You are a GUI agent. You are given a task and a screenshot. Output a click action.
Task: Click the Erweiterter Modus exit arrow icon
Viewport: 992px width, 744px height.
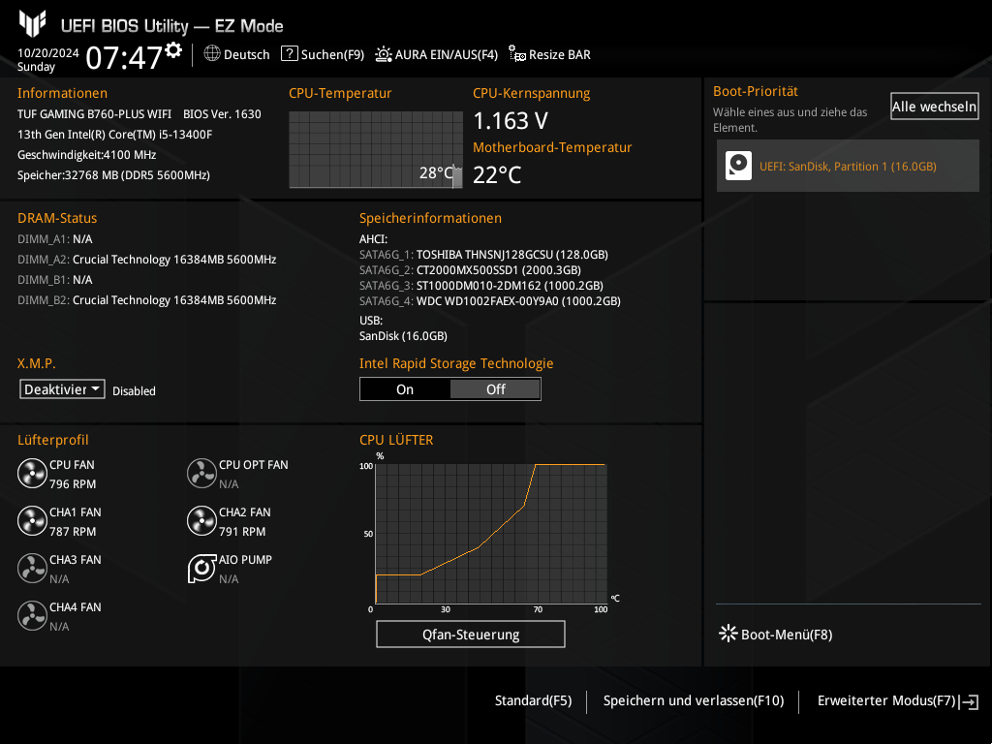(969, 701)
